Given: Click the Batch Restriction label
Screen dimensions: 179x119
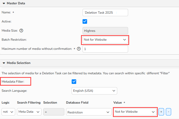Looking at the screenshot, I should [14, 40].
